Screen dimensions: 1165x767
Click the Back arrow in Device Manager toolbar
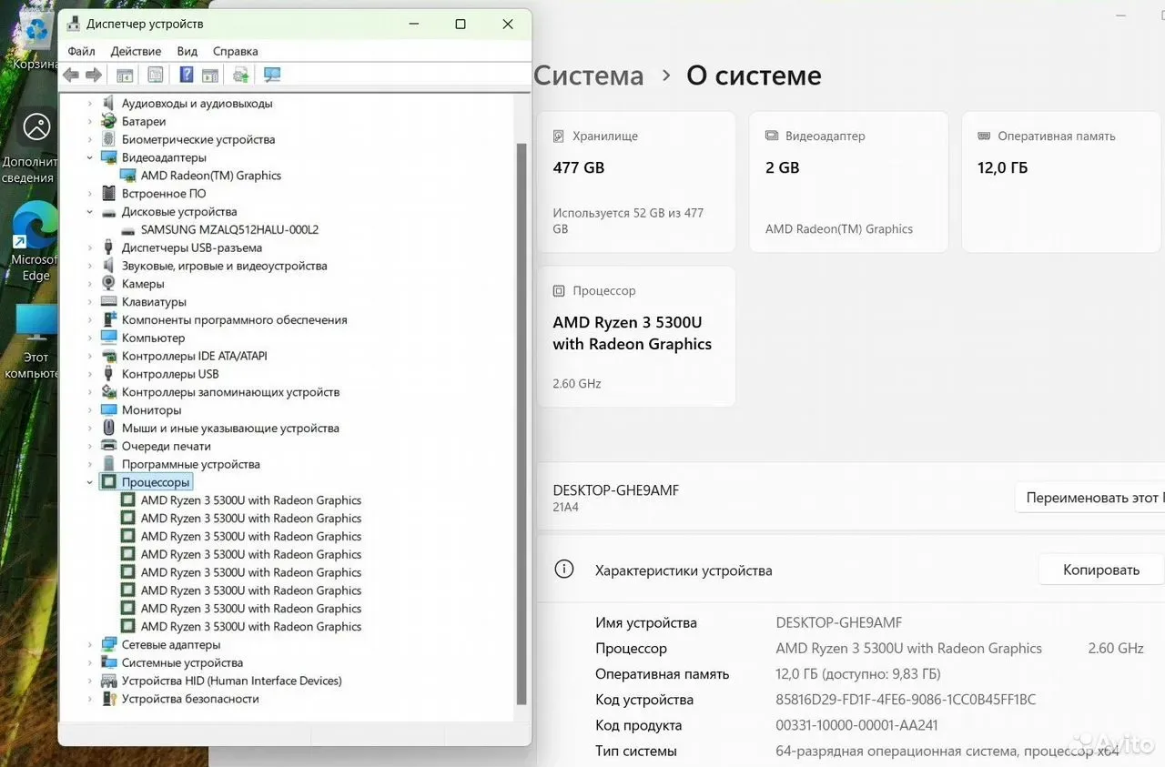pos(70,75)
